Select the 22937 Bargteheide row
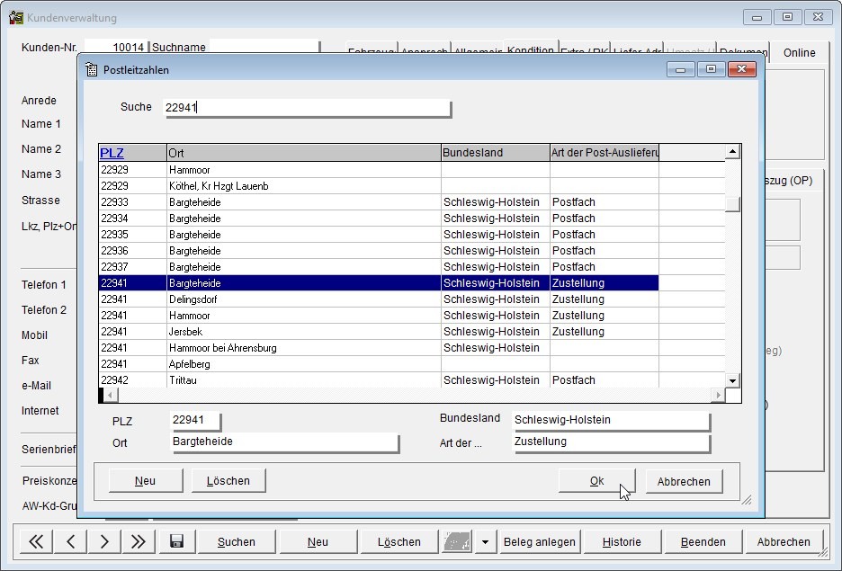The image size is (842, 571). coord(379,267)
